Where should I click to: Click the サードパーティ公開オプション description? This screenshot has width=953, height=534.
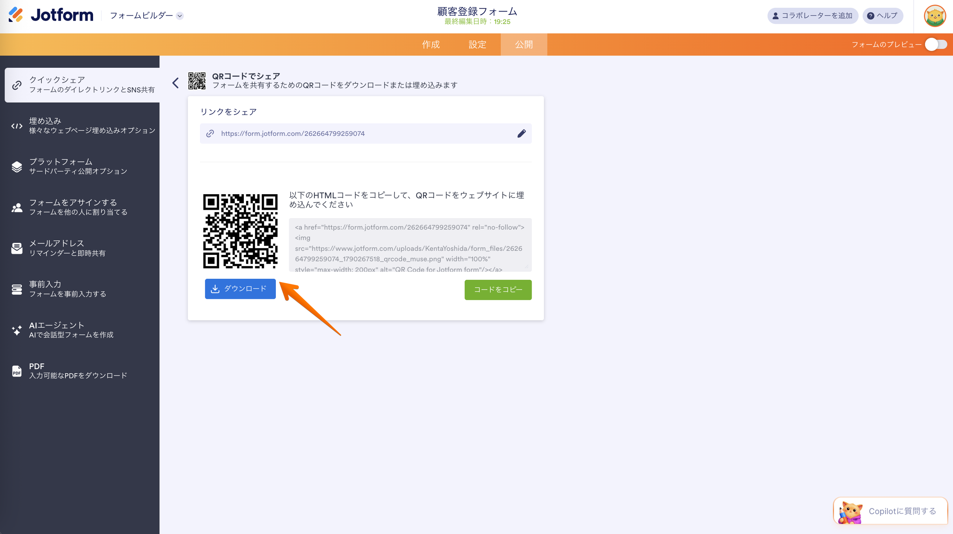78,172
